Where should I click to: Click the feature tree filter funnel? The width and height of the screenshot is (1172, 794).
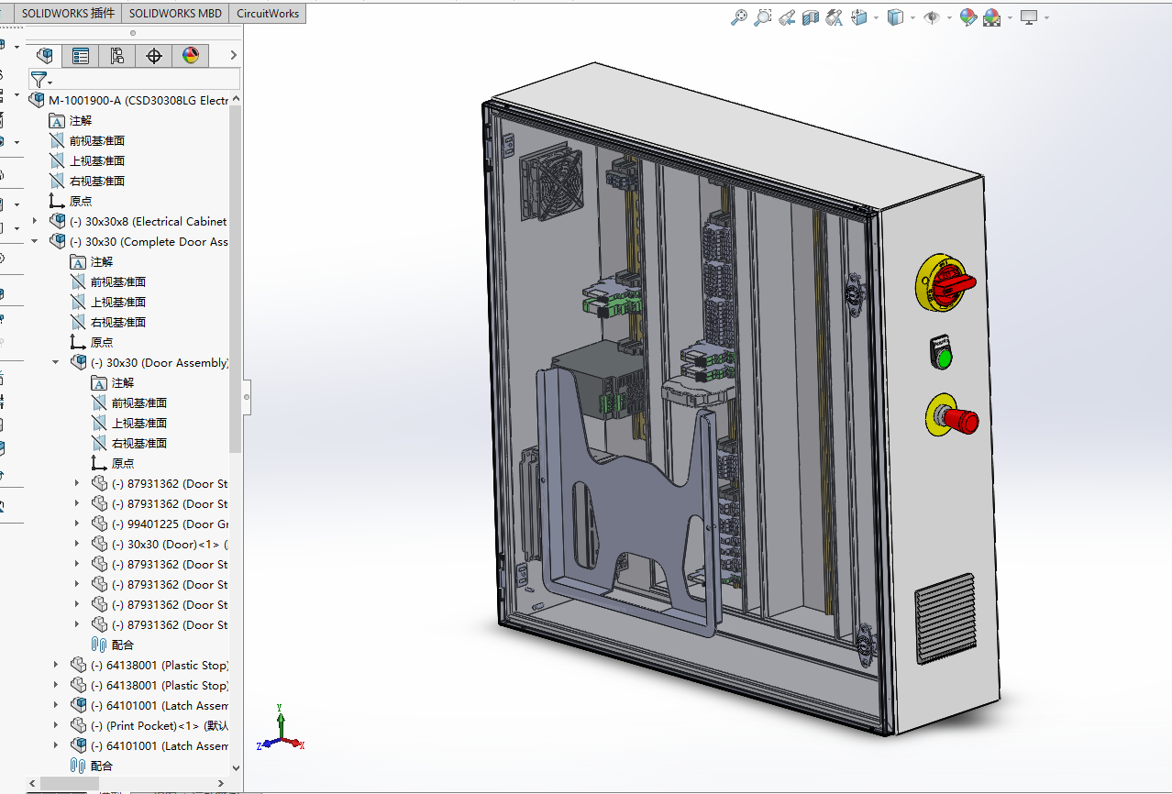click(x=39, y=80)
